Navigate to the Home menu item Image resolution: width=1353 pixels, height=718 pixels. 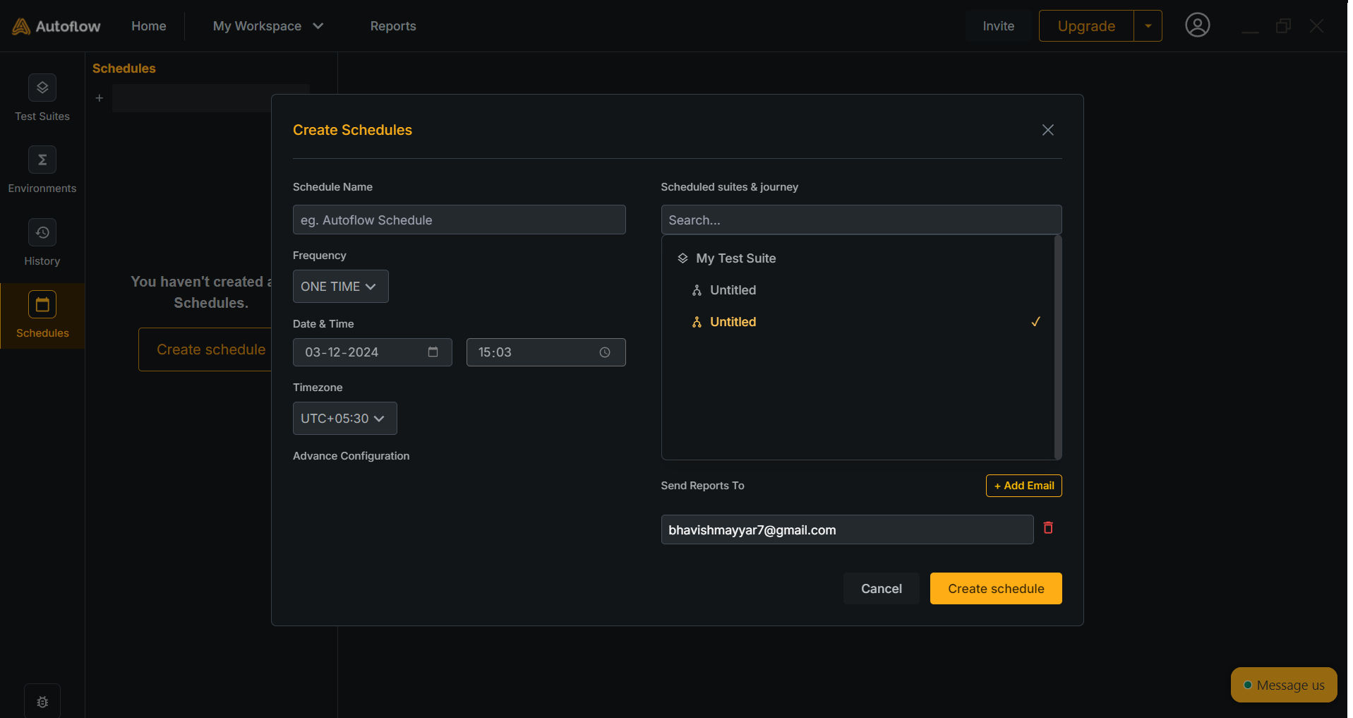click(149, 26)
